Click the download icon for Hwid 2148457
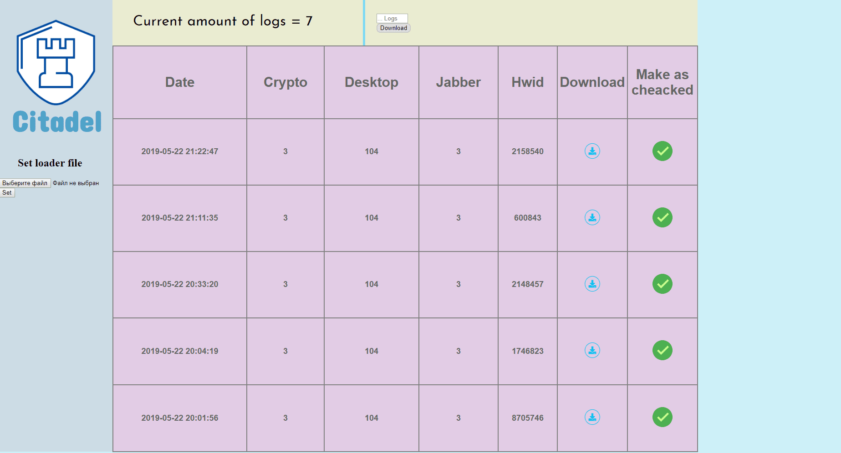 point(592,284)
